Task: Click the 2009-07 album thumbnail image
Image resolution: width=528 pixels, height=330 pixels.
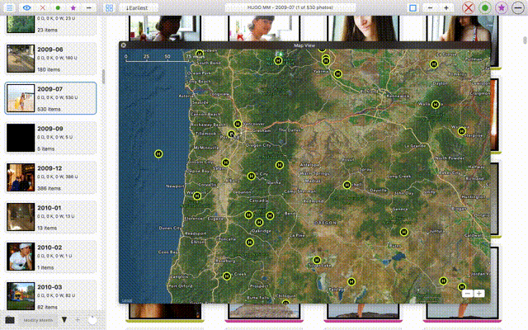Action: coord(21,98)
